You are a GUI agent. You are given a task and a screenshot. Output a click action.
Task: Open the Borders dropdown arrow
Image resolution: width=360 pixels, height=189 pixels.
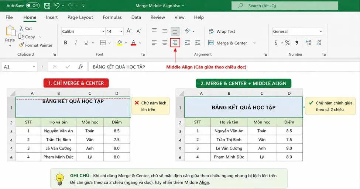(x=110, y=43)
